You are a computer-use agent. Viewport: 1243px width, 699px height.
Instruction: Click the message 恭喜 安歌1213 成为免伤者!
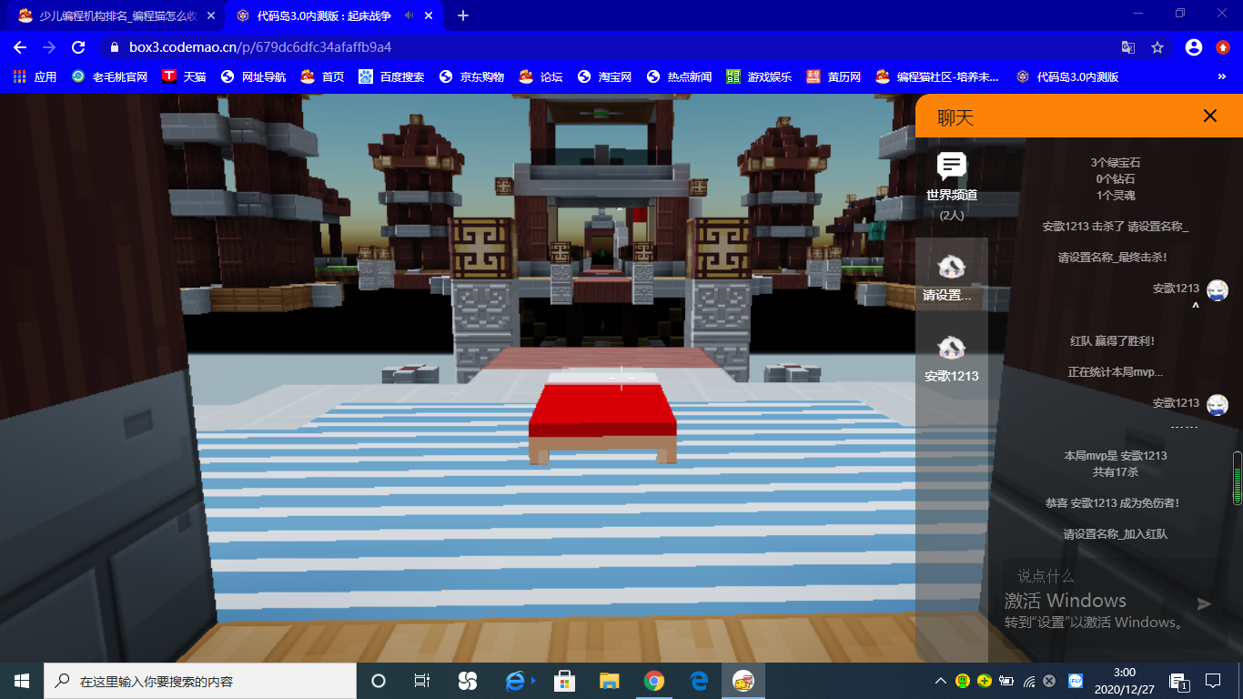point(1112,503)
